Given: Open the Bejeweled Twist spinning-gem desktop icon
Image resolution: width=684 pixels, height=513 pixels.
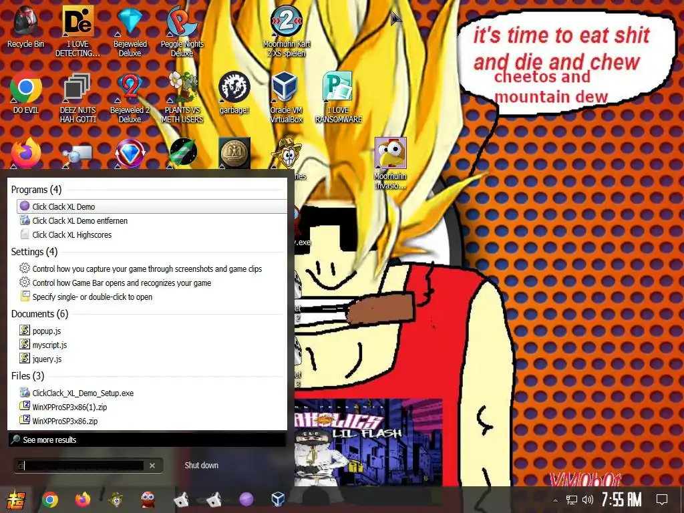Looking at the screenshot, I should point(130,153).
